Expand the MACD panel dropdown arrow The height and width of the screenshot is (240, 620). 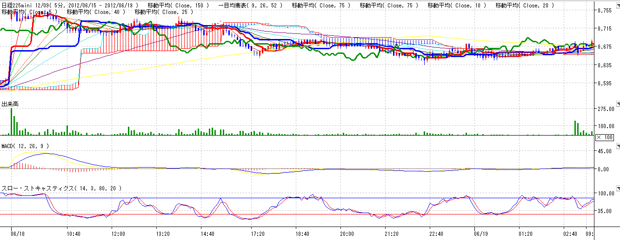coord(618,145)
